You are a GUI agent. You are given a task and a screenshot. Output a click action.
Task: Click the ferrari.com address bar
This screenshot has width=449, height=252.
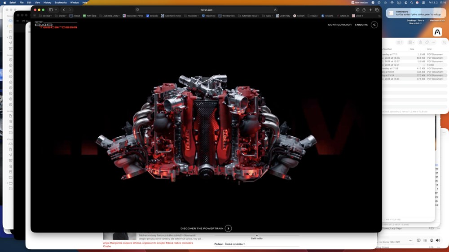pyautogui.click(x=207, y=9)
